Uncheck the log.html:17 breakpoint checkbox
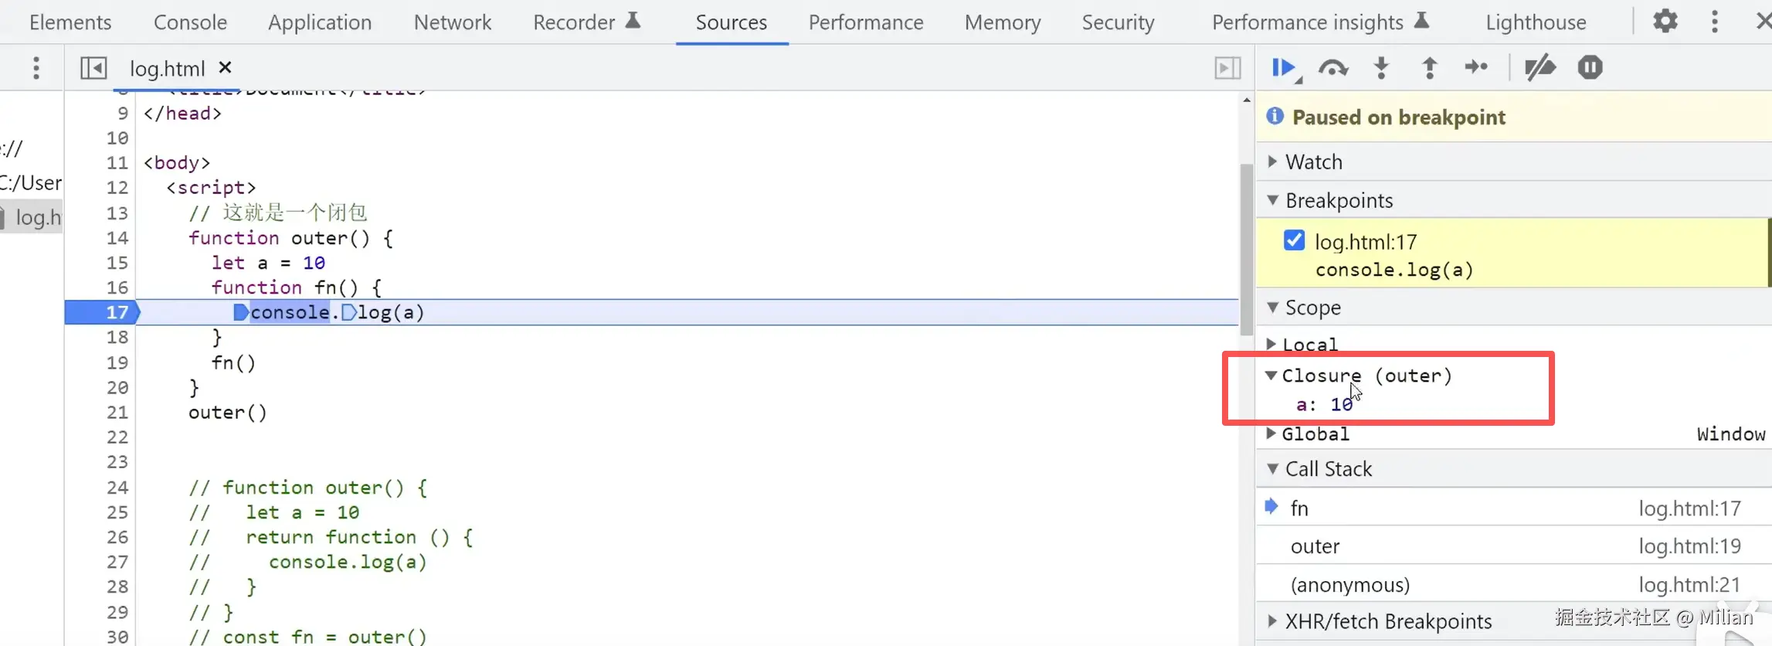1772x646 pixels. pos(1294,240)
